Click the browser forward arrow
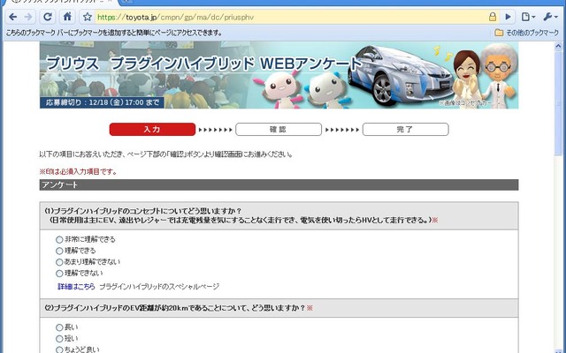 coord(28,17)
